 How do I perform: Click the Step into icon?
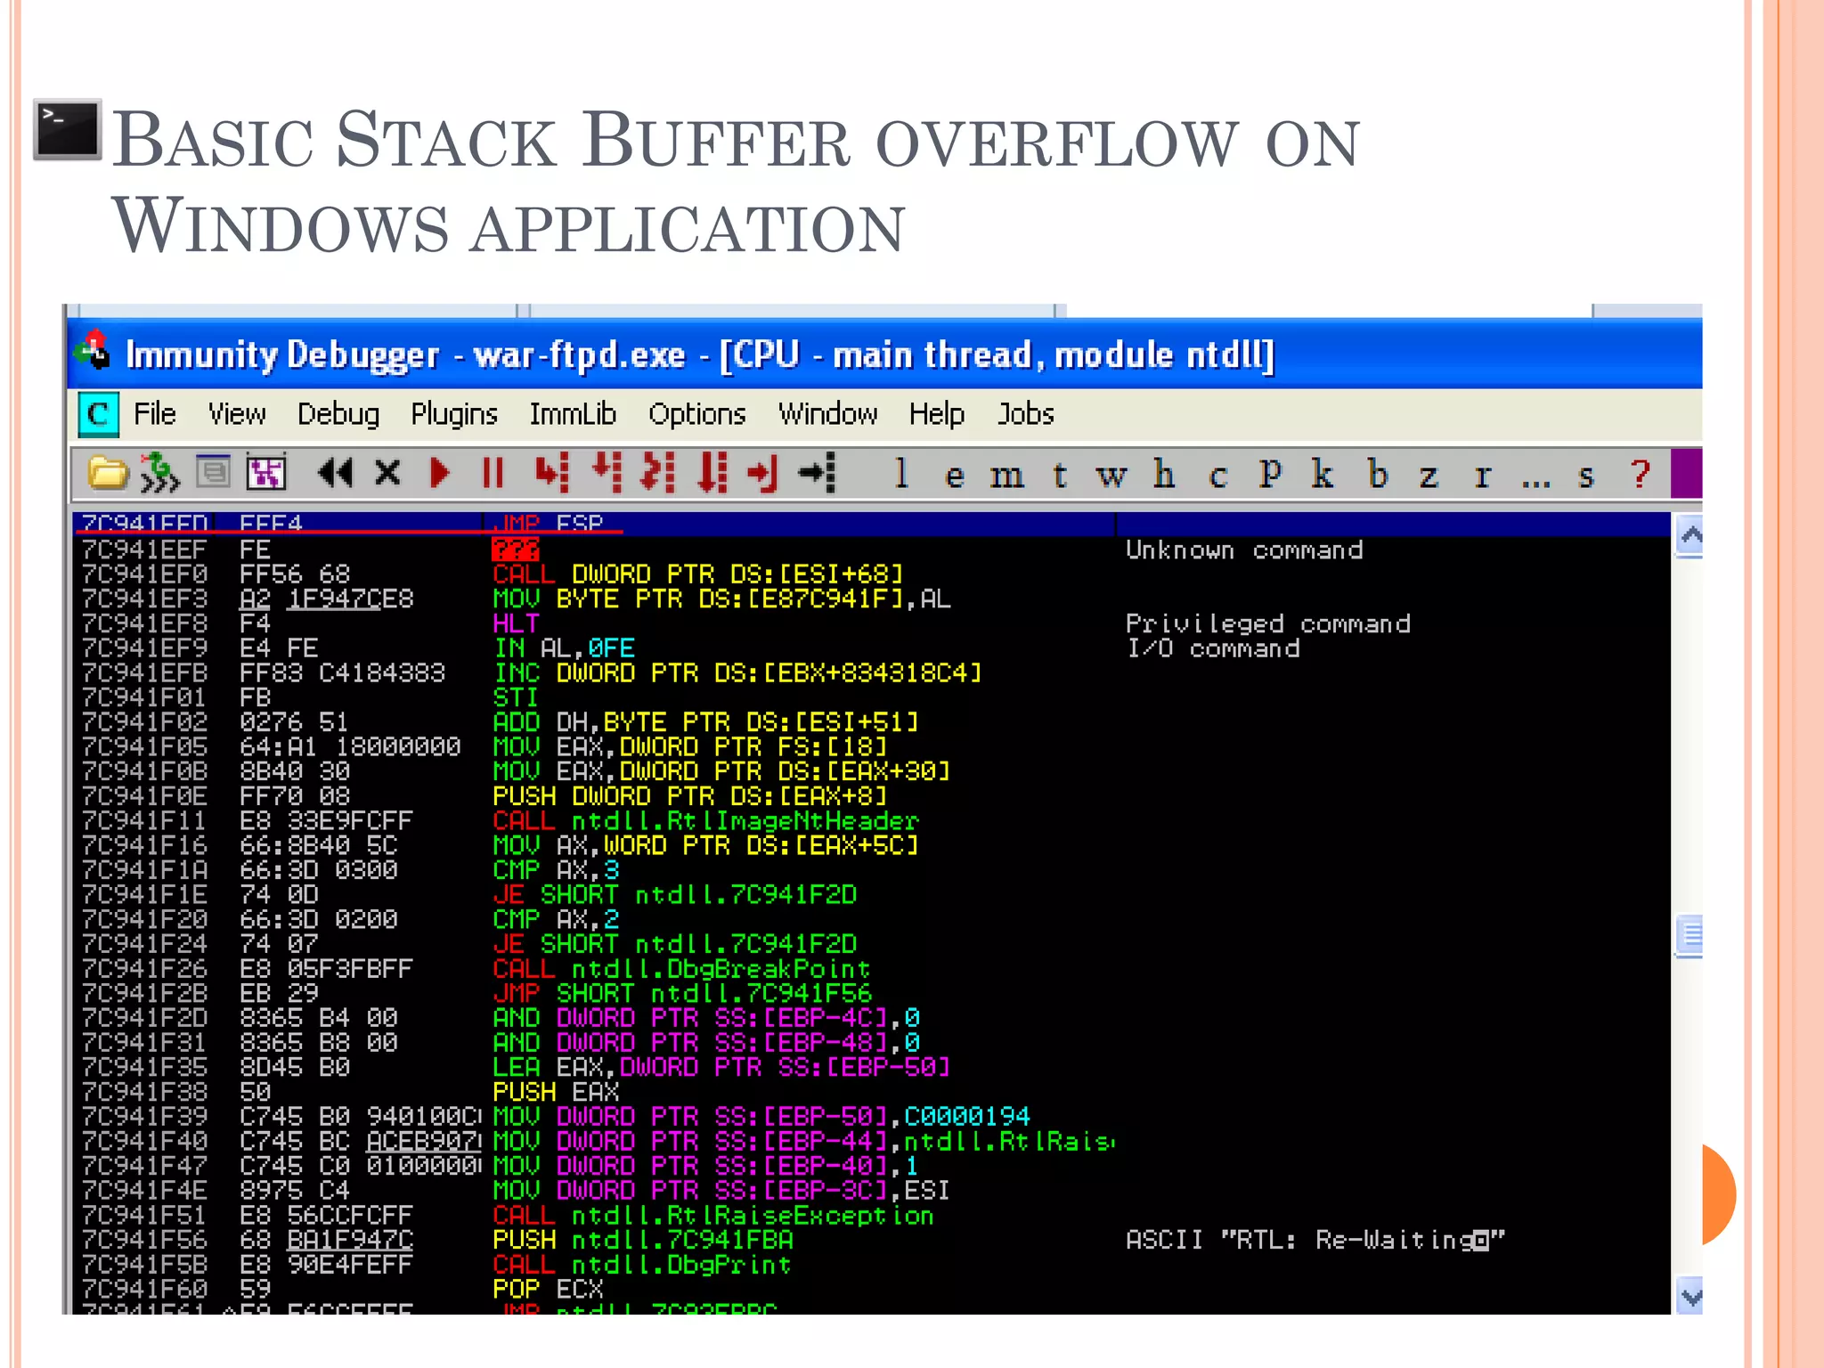(x=552, y=473)
